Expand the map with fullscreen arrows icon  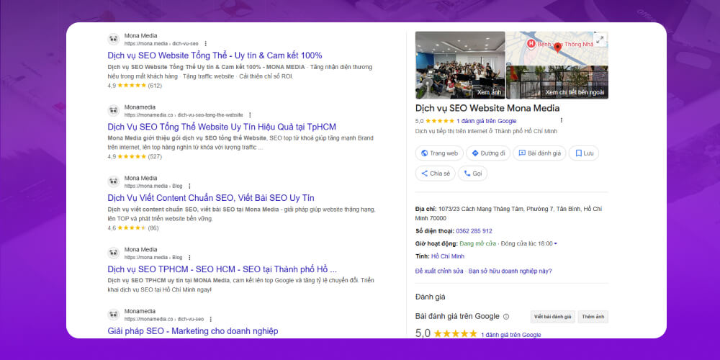pos(600,40)
